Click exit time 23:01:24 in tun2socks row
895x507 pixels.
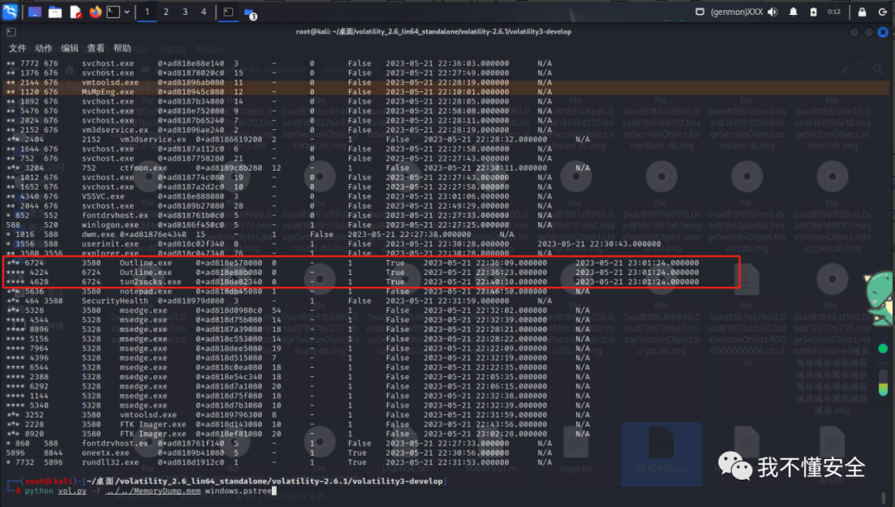click(x=637, y=282)
